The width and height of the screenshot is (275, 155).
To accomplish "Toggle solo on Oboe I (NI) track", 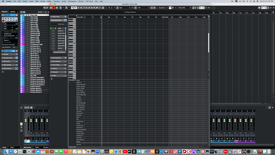I will pos(29,23).
